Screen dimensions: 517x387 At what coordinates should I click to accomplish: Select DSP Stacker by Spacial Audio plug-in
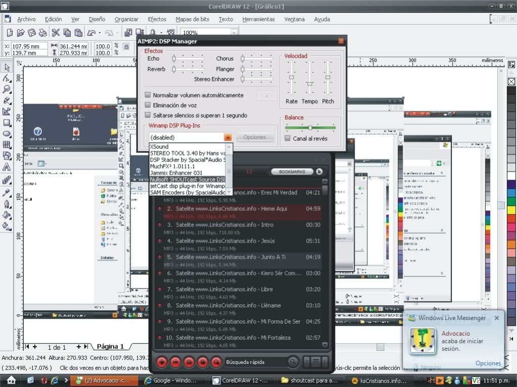[x=187, y=159]
